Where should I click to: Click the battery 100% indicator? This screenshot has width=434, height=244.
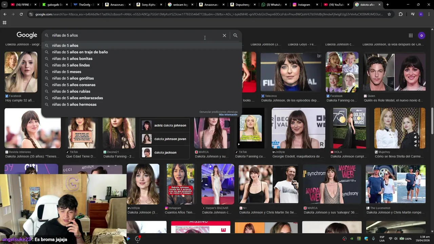tap(405, 239)
